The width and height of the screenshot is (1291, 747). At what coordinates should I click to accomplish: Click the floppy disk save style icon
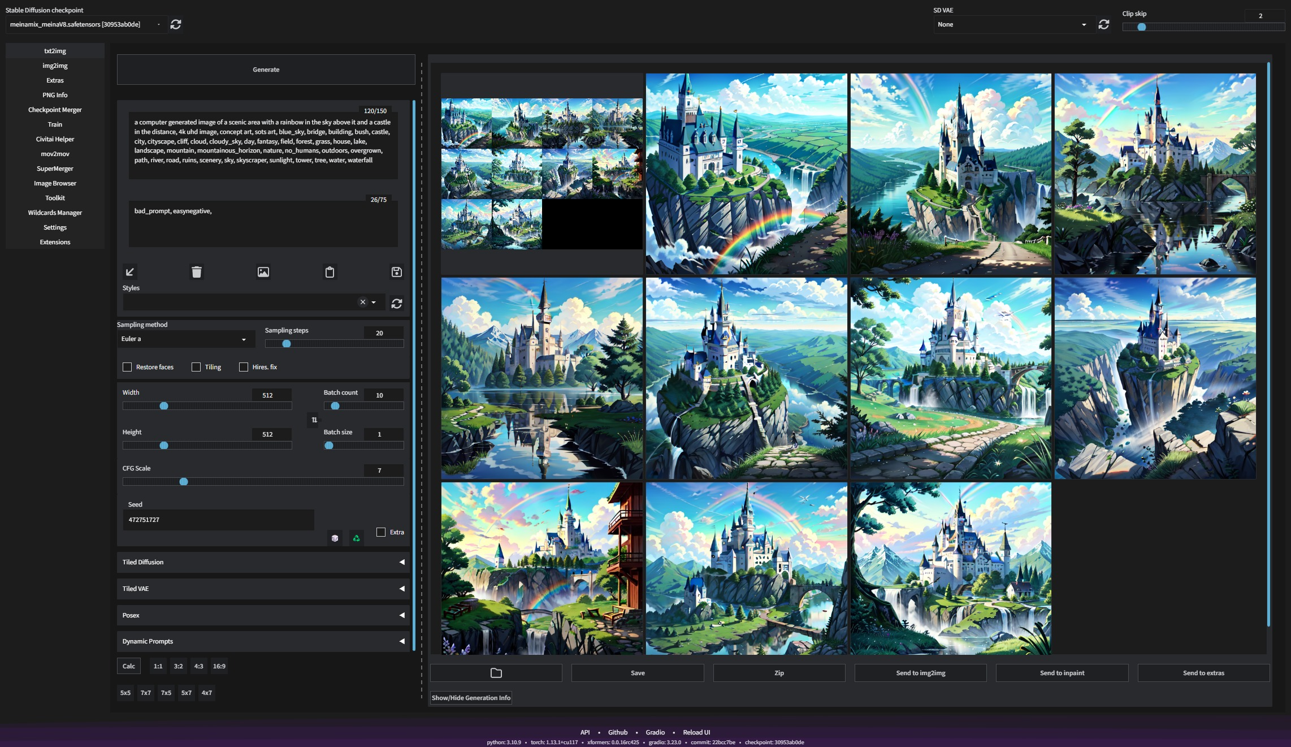pyautogui.click(x=397, y=272)
